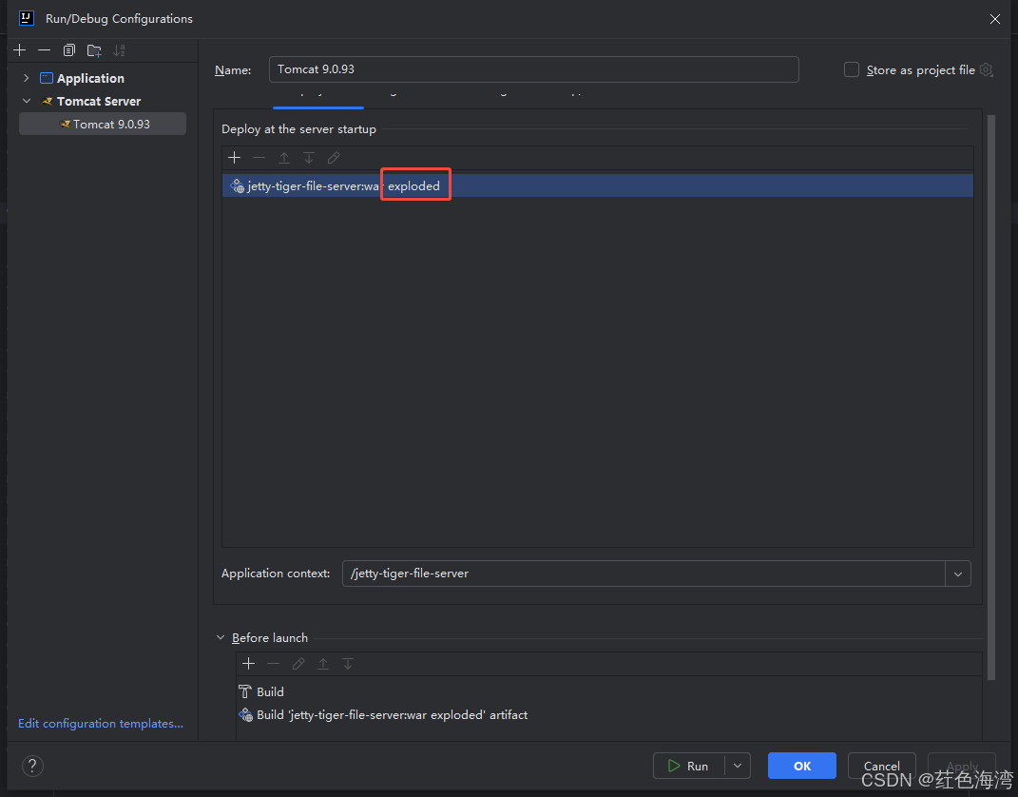Image resolution: width=1018 pixels, height=797 pixels.
Task: Confirm the dialog with OK
Action: [802, 766]
